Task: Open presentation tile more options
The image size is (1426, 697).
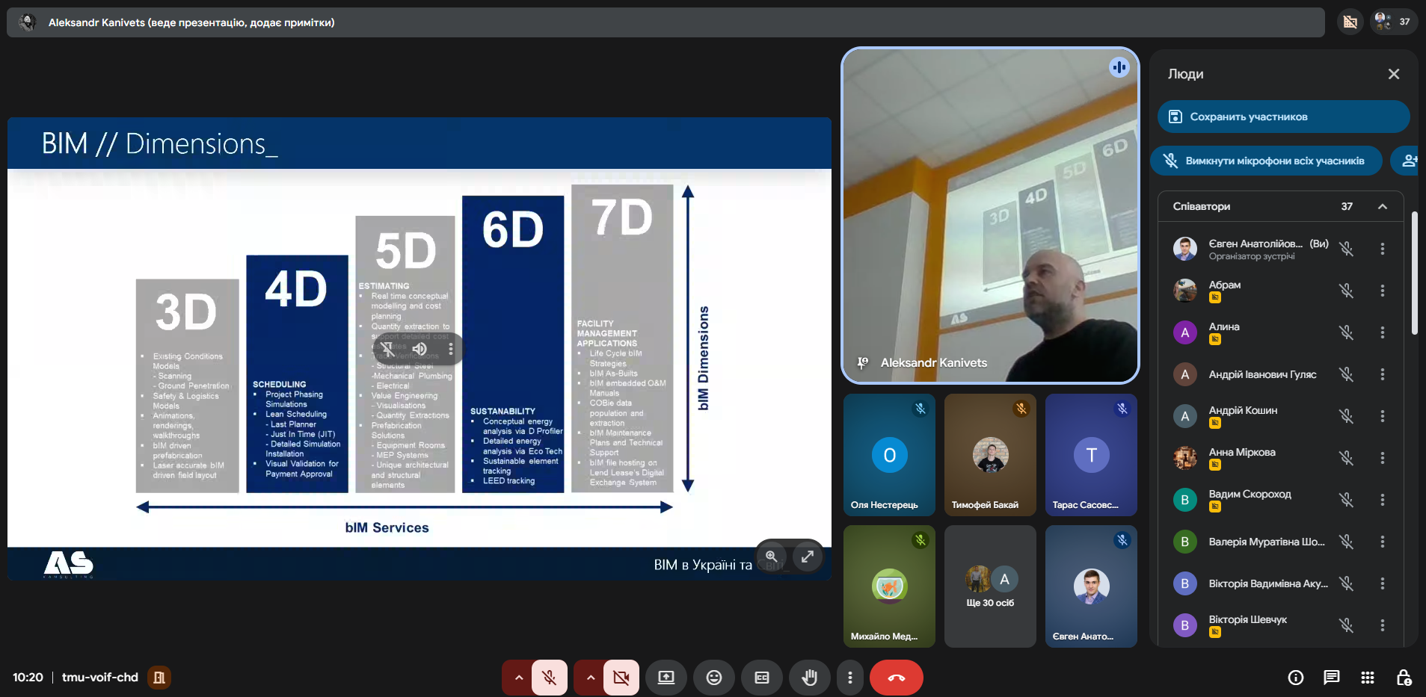Action: pyautogui.click(x=450, y=349)
